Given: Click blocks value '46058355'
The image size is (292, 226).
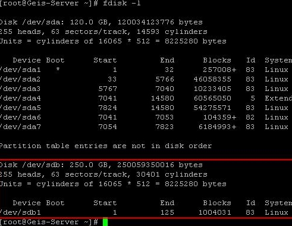Looking at the screenshot, I should (x=212, y=79).
